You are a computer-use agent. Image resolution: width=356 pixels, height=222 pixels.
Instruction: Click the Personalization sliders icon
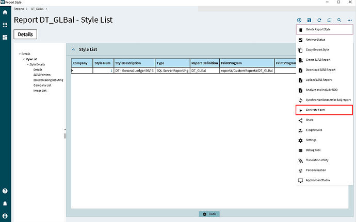tap(300, 170)
